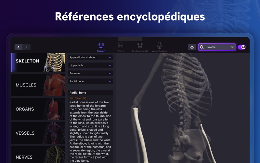
Task: Open the Search tab
Action: tap(101, 47)
